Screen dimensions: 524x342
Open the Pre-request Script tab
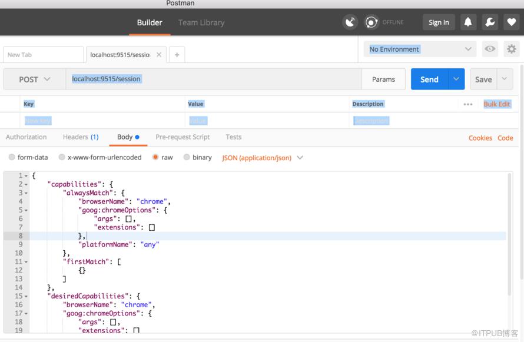183,137
